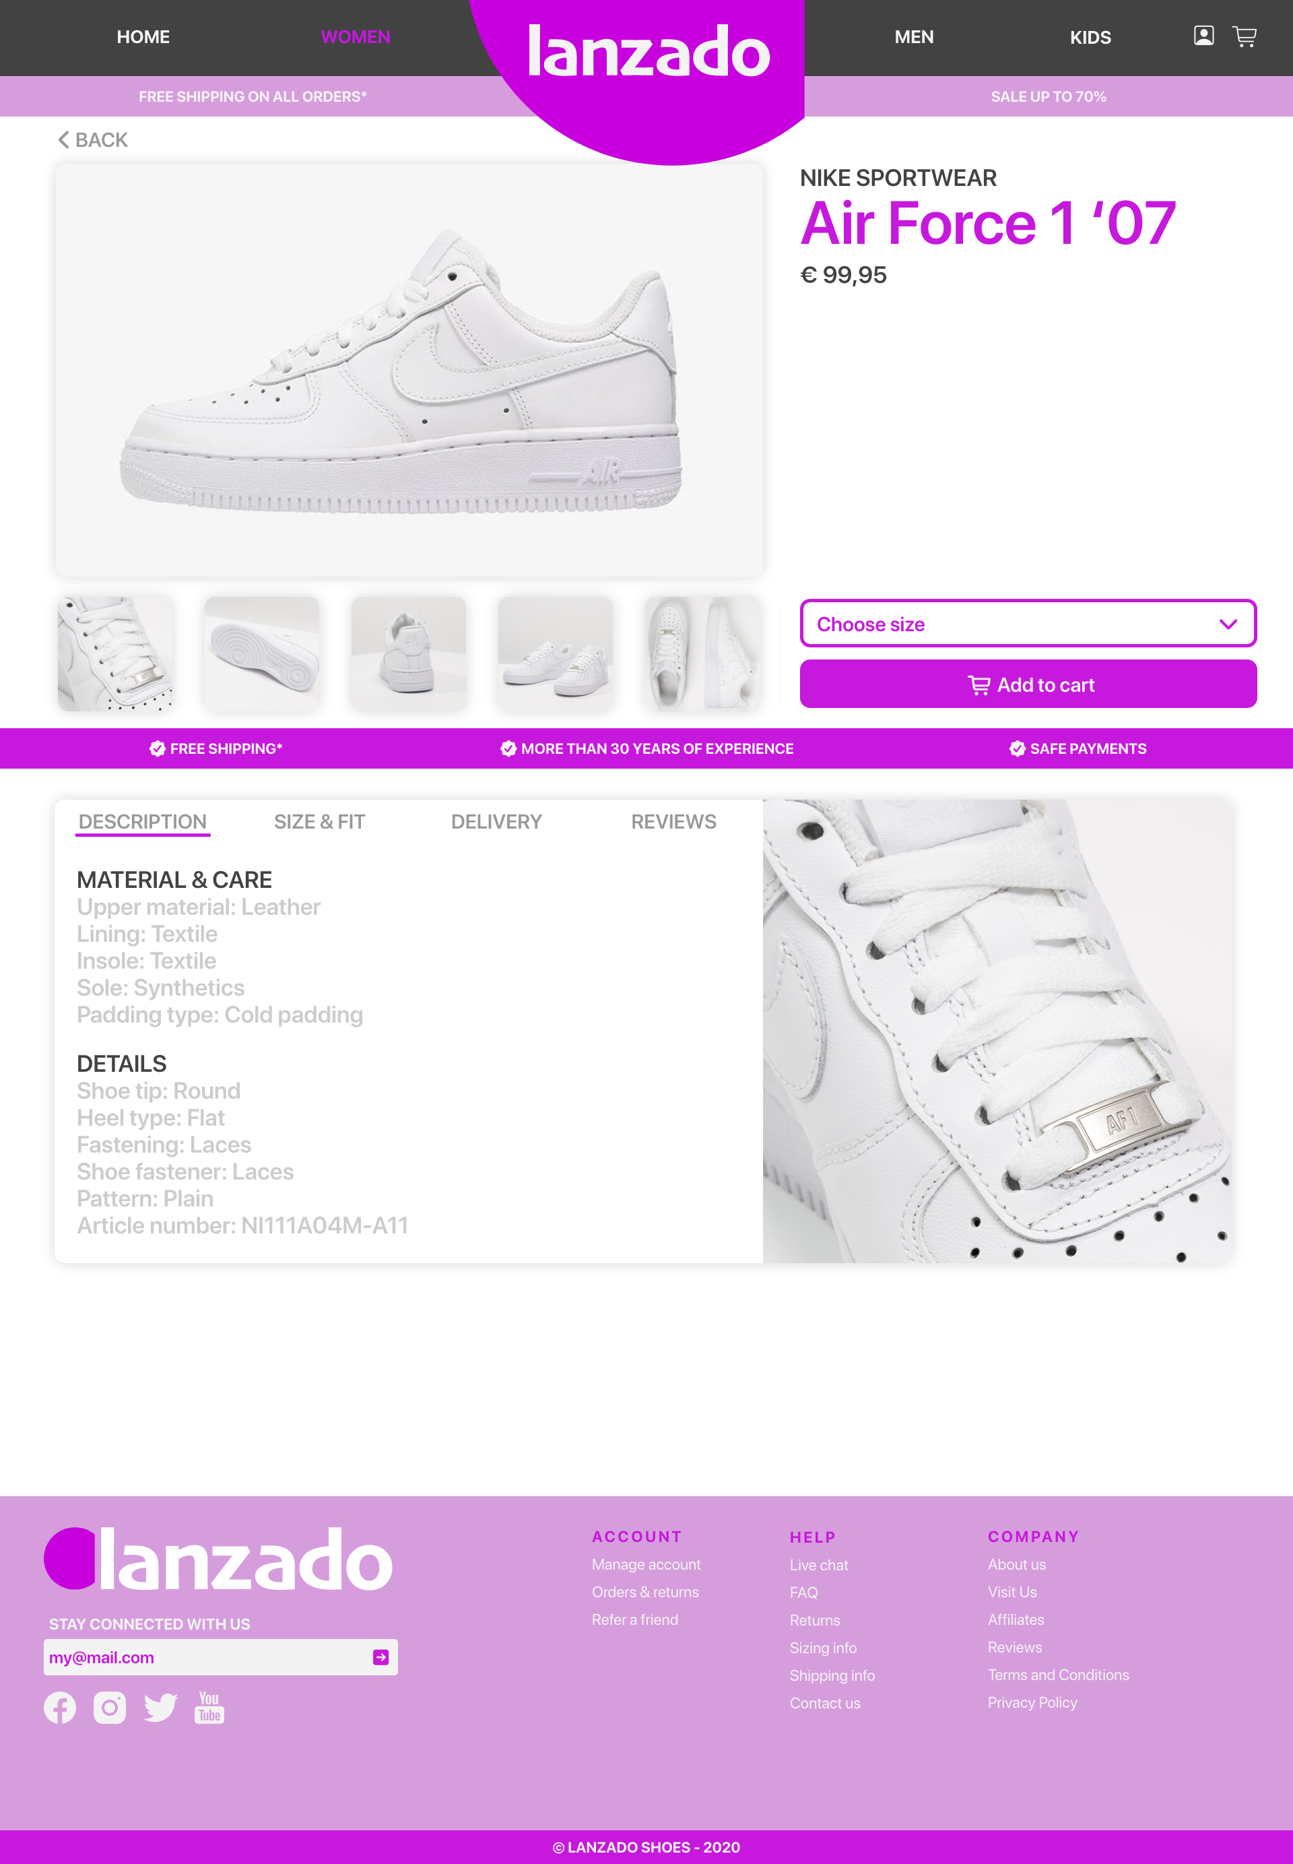Open the YouTube icon link
Screen dimensions: 1293x1864
tap(209, 1707)
